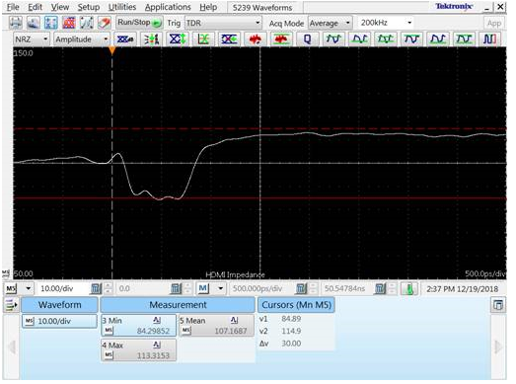Image resolution: width=516 pixels, height=384 pixels.
Task: Open the NRZ signal type dropdown
Action: point(32,39)
